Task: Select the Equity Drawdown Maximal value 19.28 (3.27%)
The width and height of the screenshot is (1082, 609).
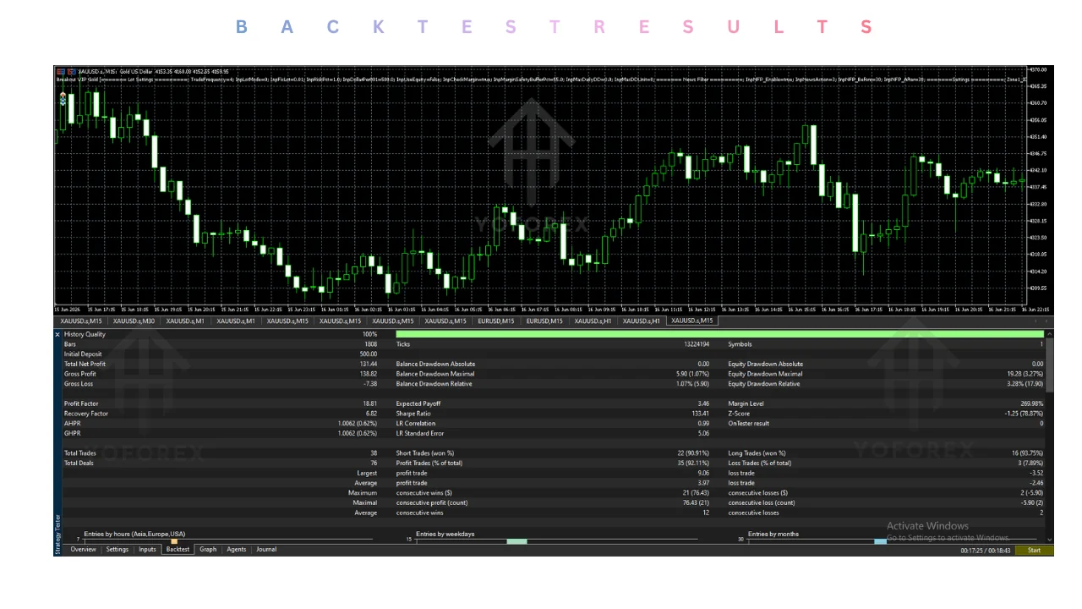Action: point(1025,374)
